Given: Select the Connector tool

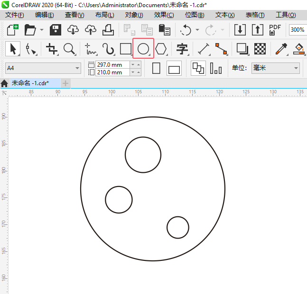Looking at the screenshot, I should (x=221, y=49).
